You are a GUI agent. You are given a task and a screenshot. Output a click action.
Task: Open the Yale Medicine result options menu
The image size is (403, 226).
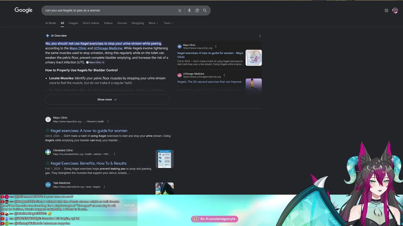pyautogui.click(x=104, y=187)
